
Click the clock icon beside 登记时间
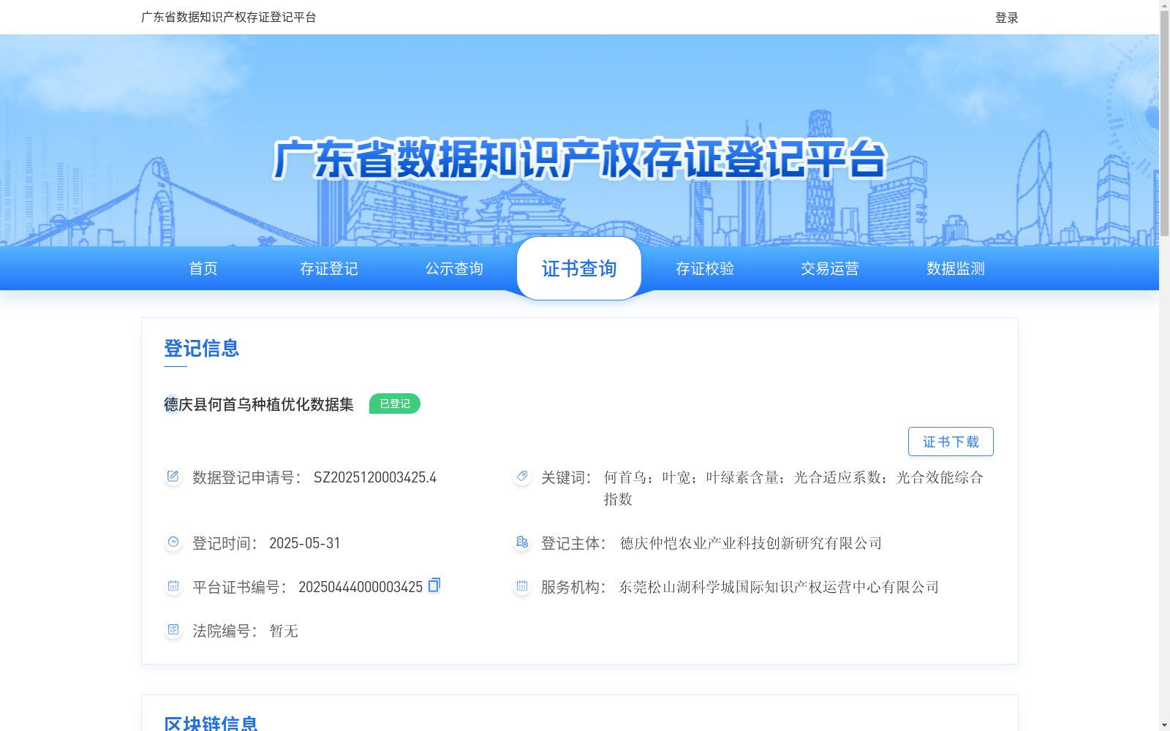pyautogui.click(x=173, y=542)
